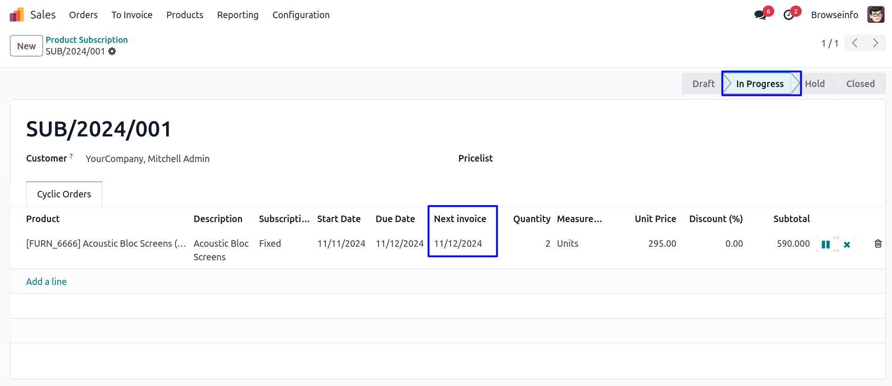Open the chat messages icon
This screenshot has height=386, width=892.
tap(760, 15)
